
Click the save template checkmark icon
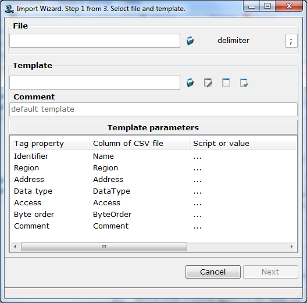click(244, 83)
